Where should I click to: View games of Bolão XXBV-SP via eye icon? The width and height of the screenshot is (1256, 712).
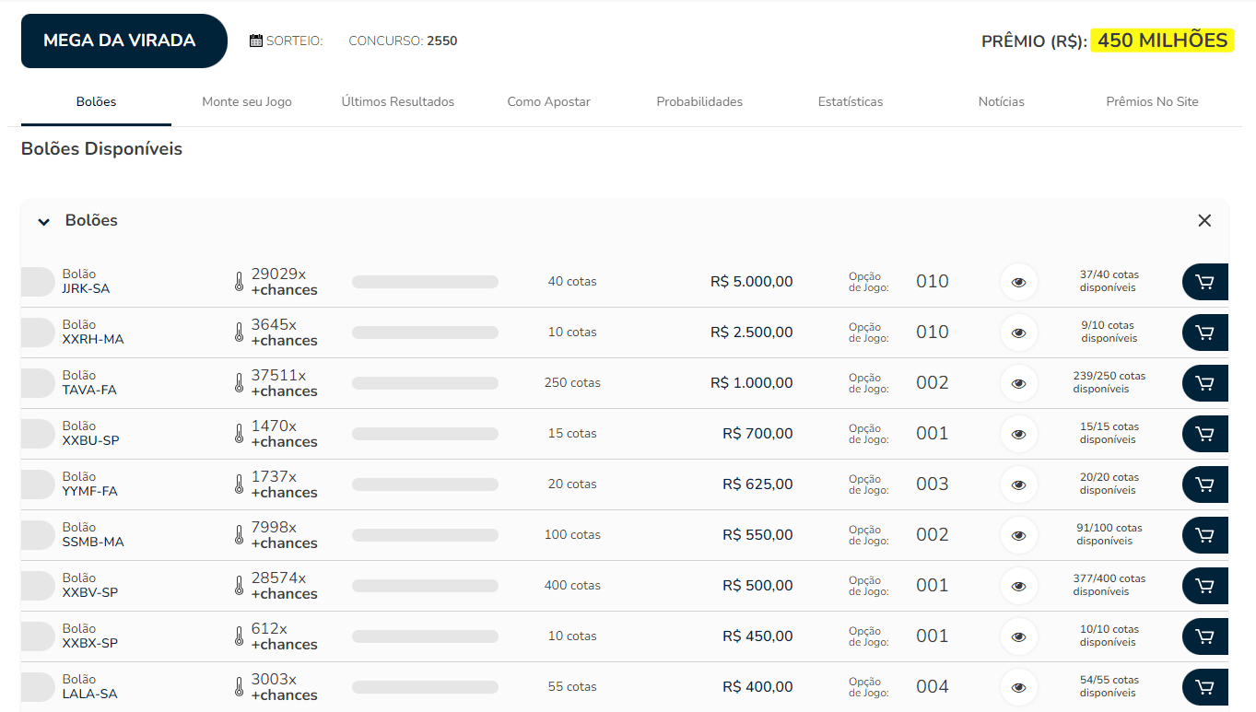click(1018, 586)
